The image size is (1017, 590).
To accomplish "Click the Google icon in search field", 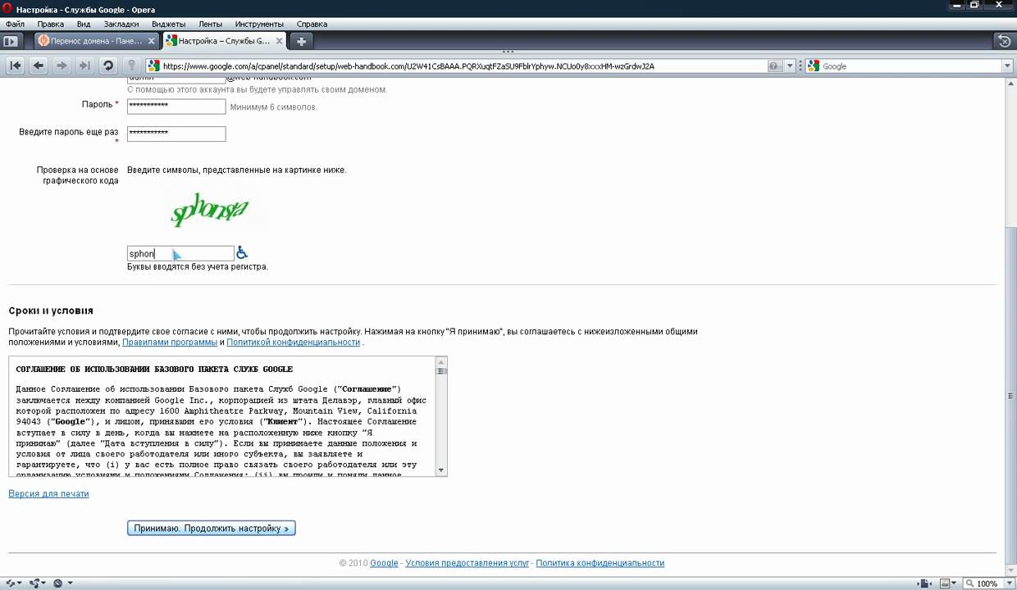I will coord(814,66).
